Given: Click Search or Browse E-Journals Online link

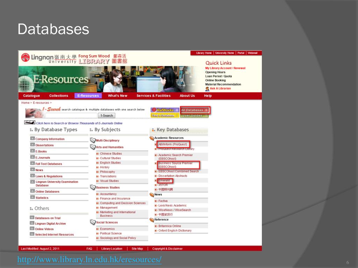Looking at the screenshot, I should 79,123.
